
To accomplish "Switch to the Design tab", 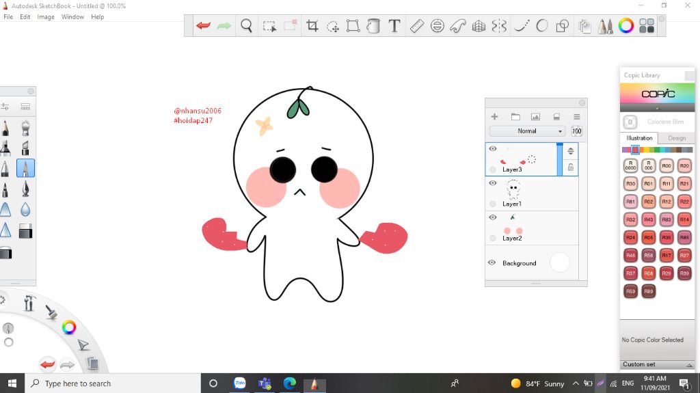I will click(x=676, y=138).
